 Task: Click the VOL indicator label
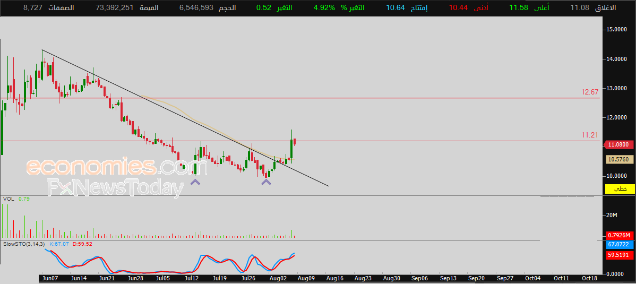pyautogui.click(x=8, y=199)
